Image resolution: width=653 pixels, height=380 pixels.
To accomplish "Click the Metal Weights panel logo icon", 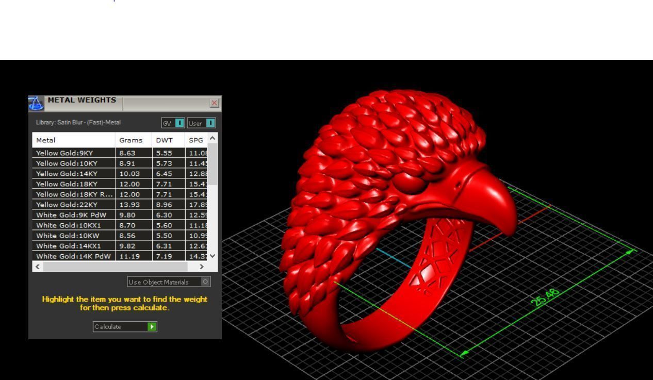I will coord(36,103).
